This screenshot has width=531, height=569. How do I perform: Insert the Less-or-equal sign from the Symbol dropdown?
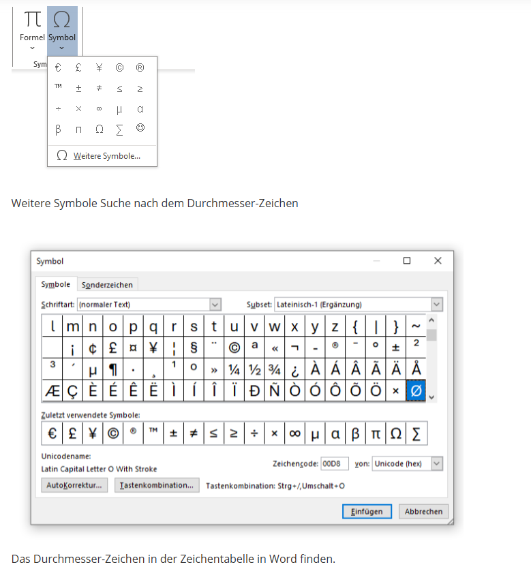coord(119,88)
